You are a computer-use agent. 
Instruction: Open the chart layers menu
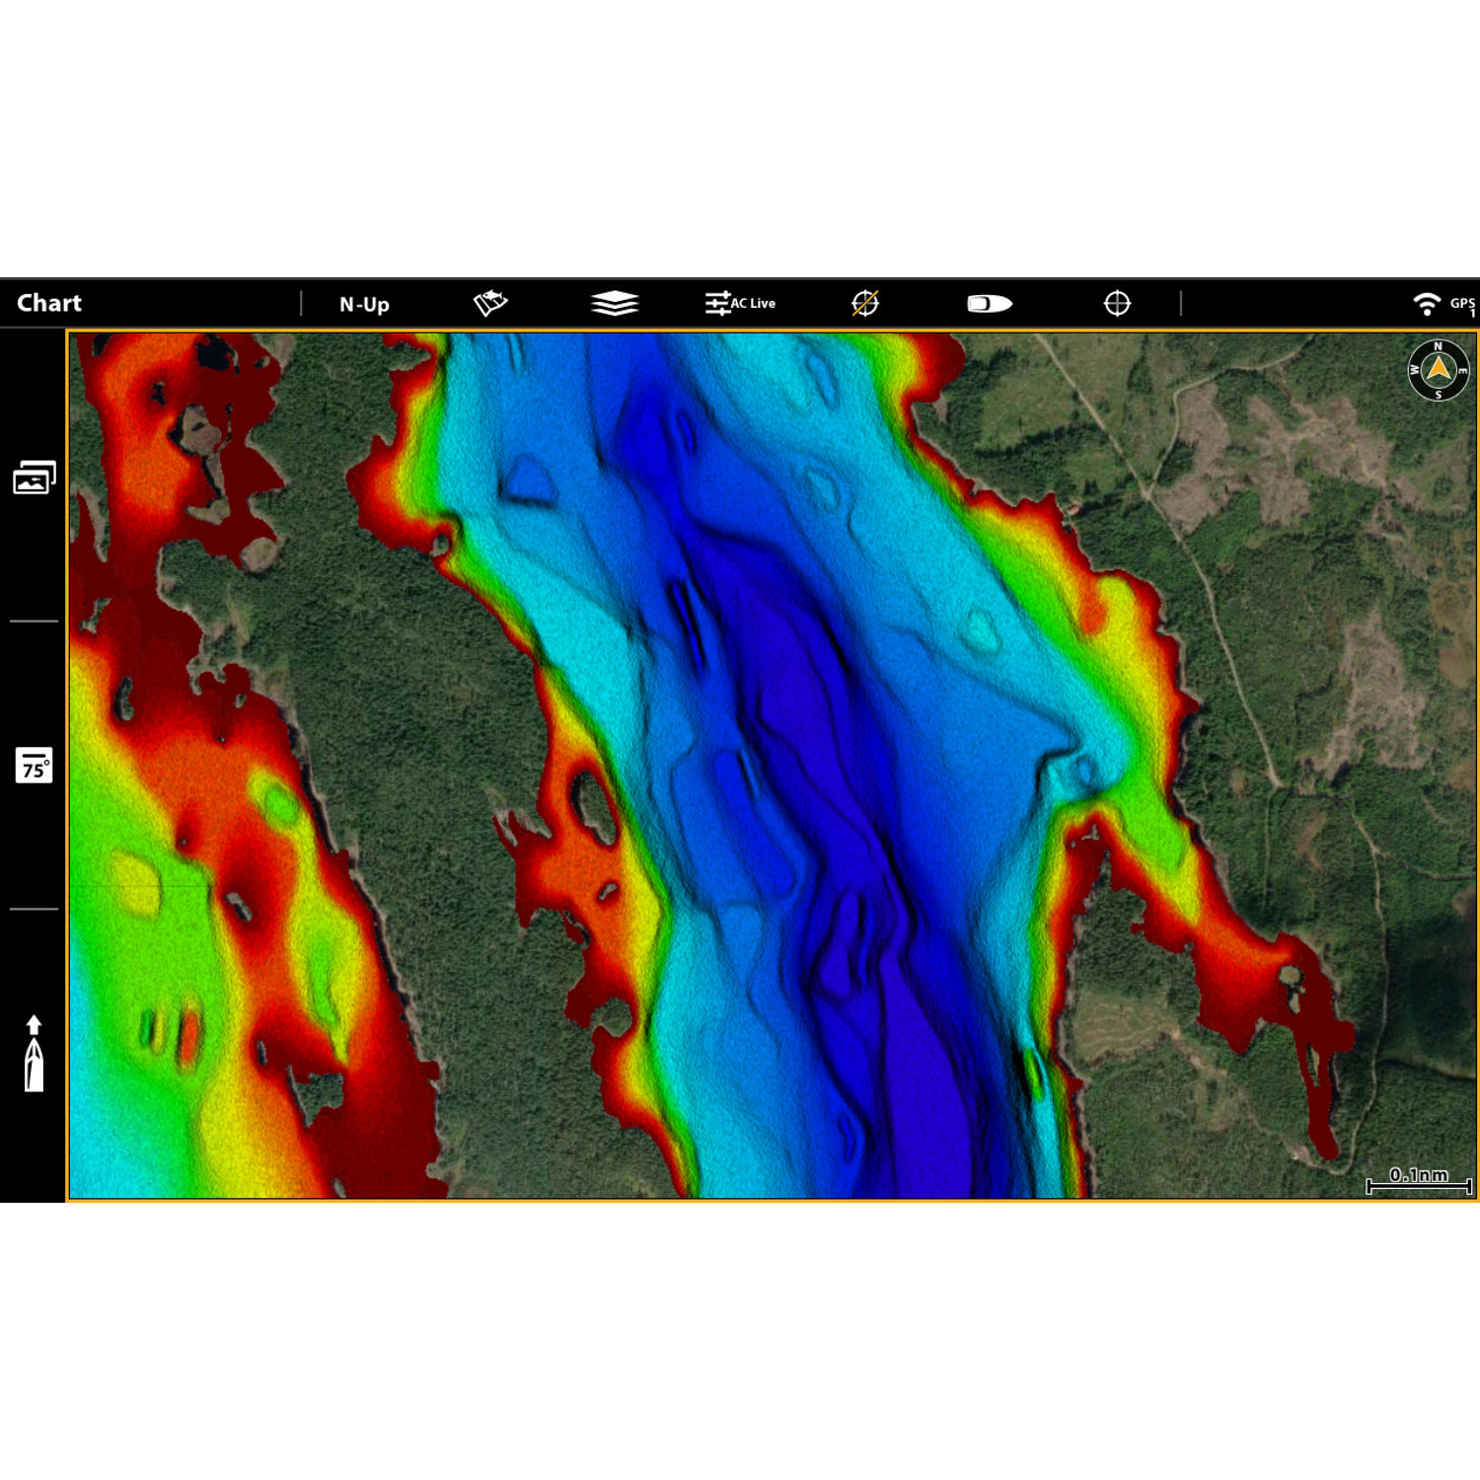[615, 303]
